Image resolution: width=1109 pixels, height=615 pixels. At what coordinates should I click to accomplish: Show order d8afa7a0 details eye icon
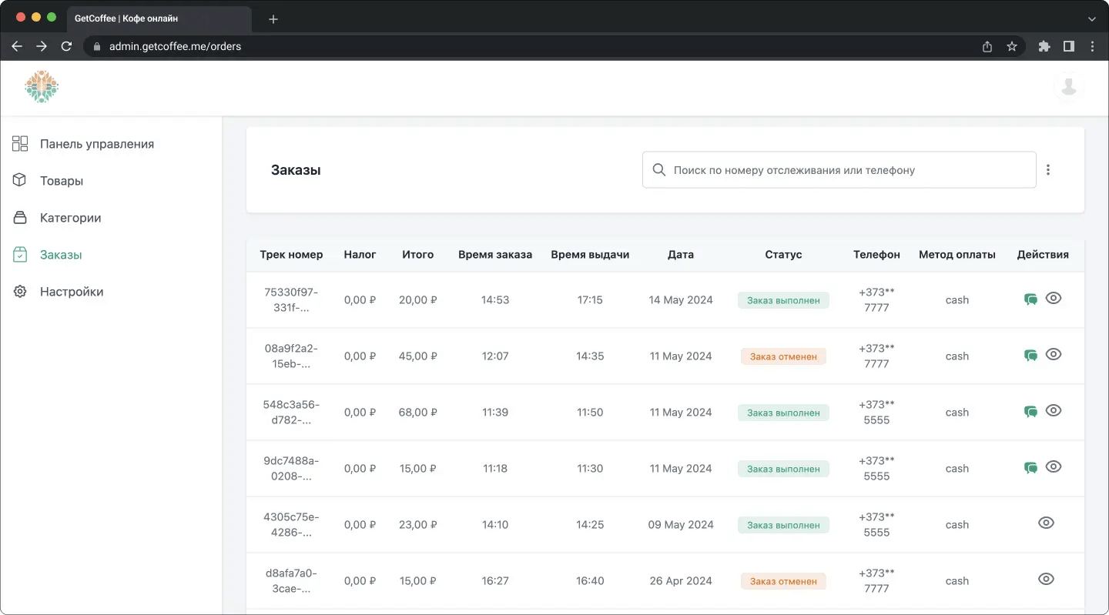click(1046, 580)
